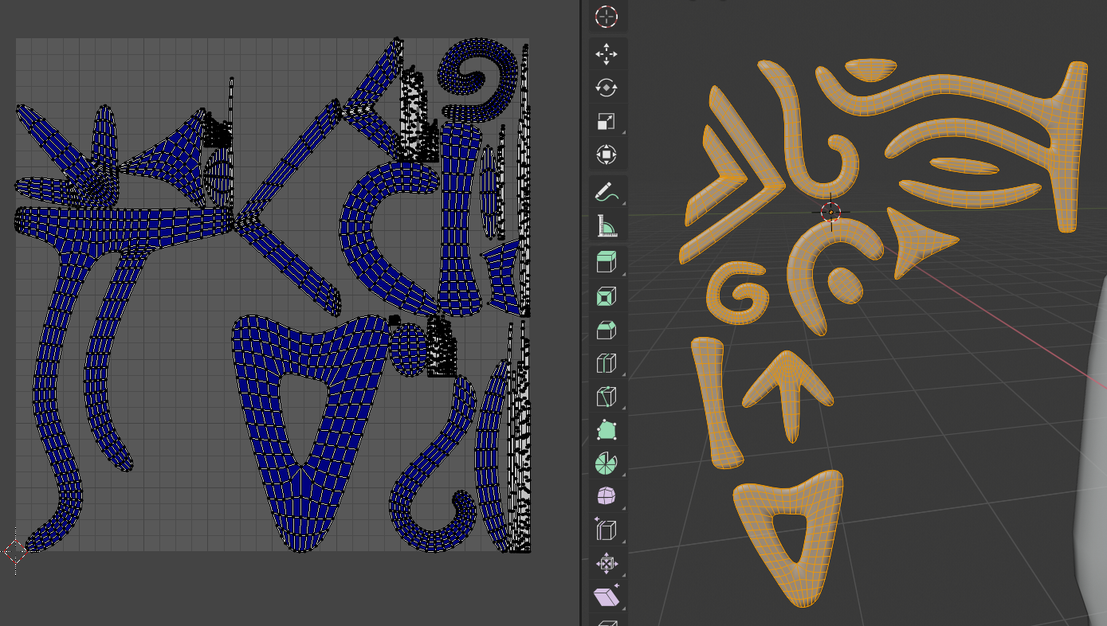This screenshot has width=1107, height=626.
Task: Activate the Rotate tool
Action: pos(606,88)
